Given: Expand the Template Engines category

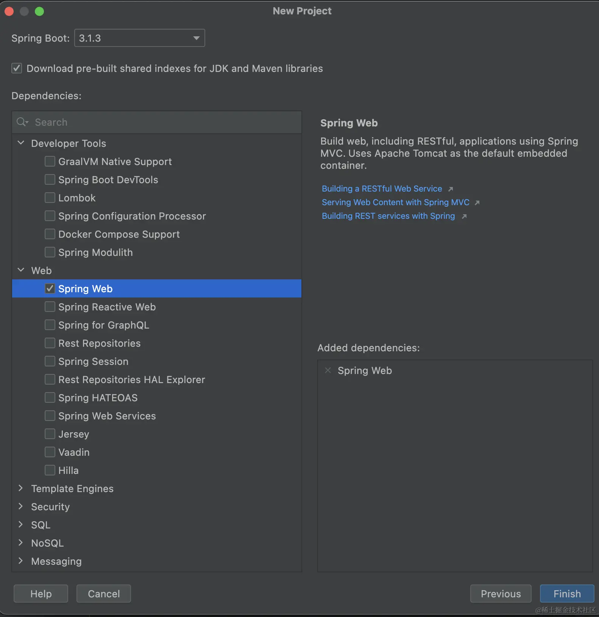Looking at the screenshot, I should (21, 488).
